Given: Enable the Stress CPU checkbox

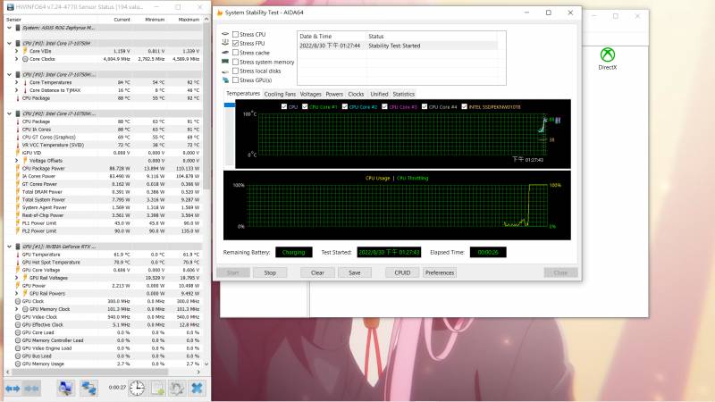Looking at the screenshot, I should (235, 34).
